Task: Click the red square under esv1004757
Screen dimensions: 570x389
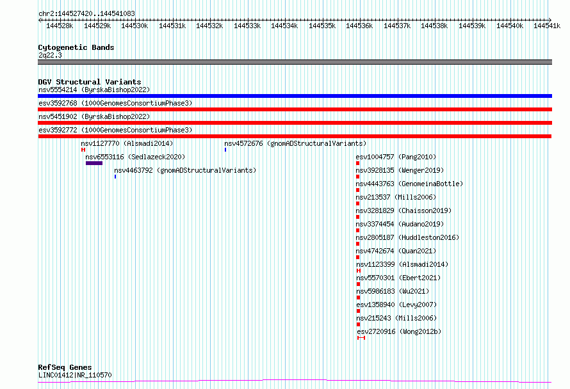Action: (358, 163)
